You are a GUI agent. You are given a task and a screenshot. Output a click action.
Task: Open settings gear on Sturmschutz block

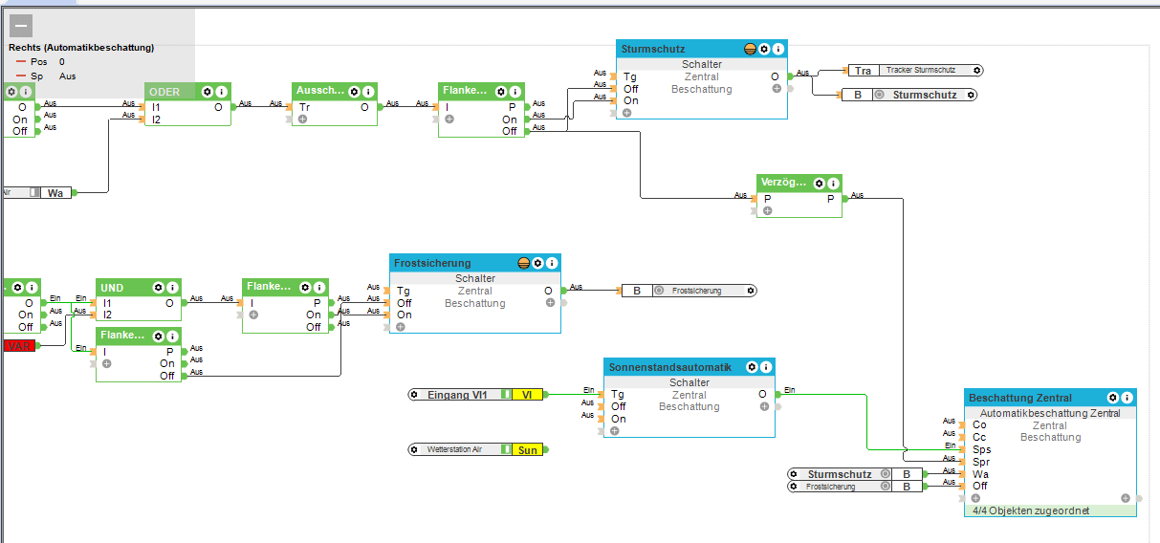click(764, 49)
